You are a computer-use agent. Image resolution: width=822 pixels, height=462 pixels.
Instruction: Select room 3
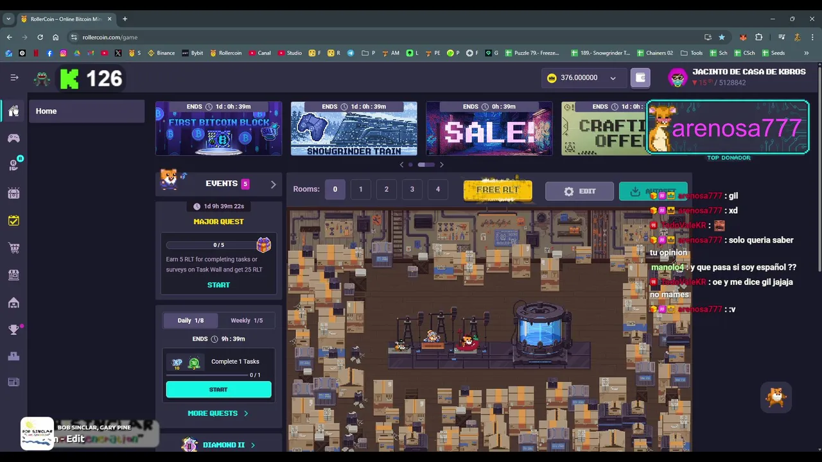(x=412, y=189)
